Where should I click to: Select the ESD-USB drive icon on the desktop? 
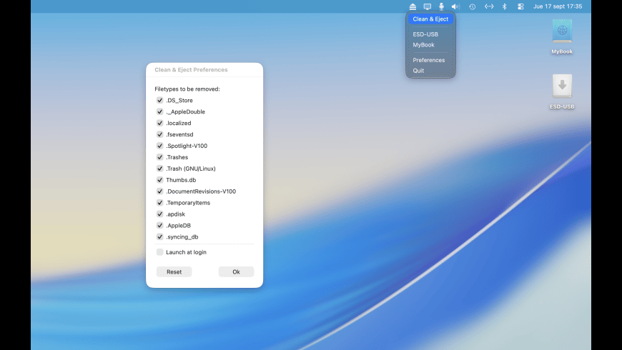click(562, 86)
